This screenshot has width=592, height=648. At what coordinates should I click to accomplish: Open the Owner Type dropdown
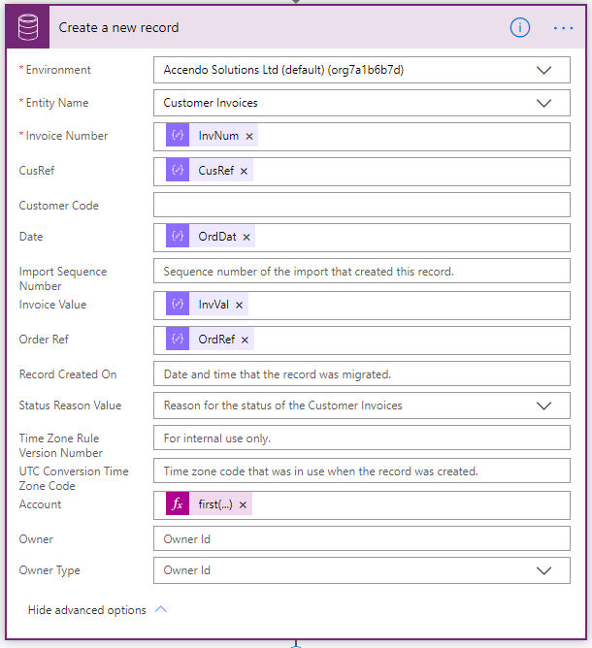click(544, 570)
